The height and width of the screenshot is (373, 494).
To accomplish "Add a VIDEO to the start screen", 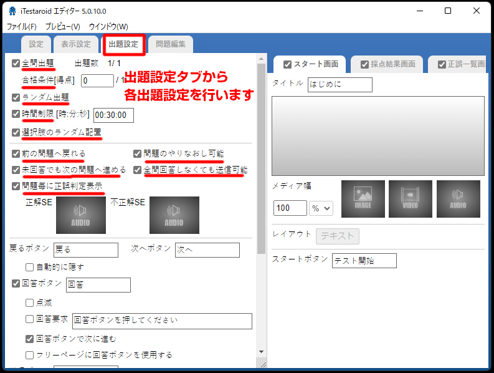I will [x=410, y=199].
